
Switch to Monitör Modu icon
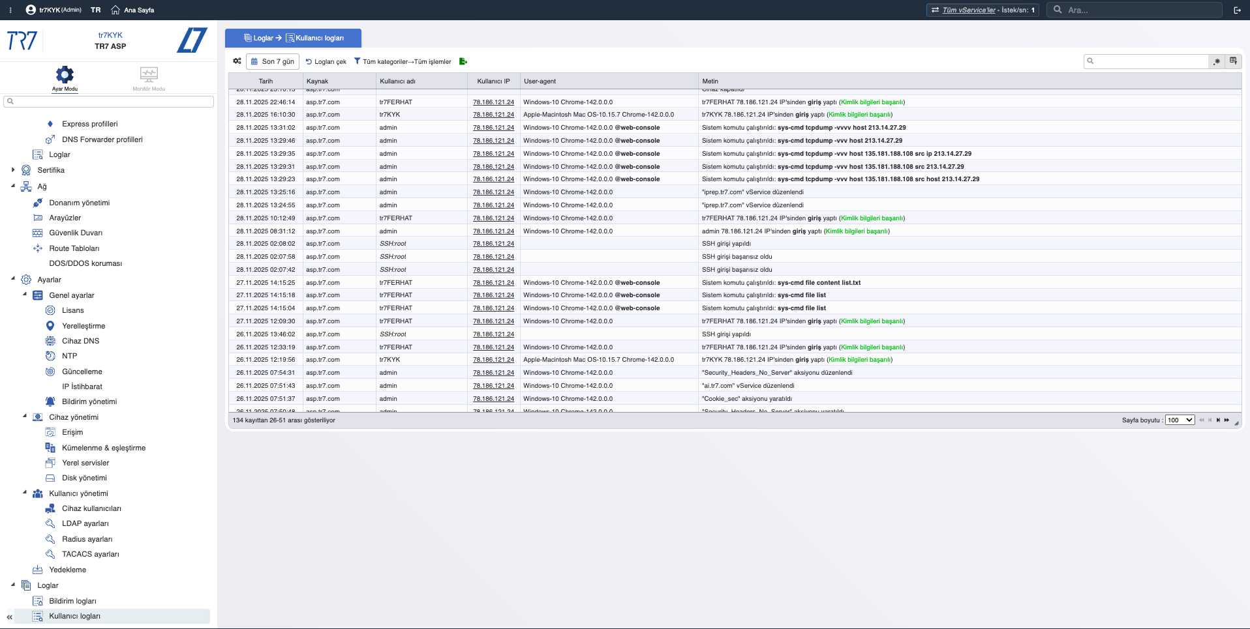point(149,74)
